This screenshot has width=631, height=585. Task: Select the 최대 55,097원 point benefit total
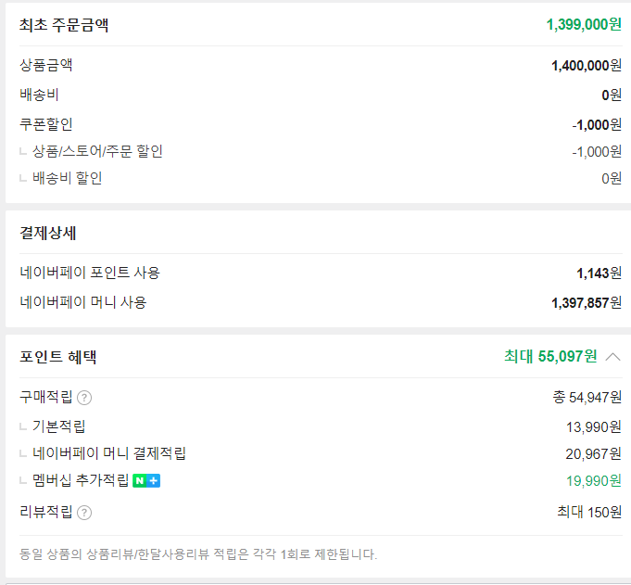click(550, 356)
